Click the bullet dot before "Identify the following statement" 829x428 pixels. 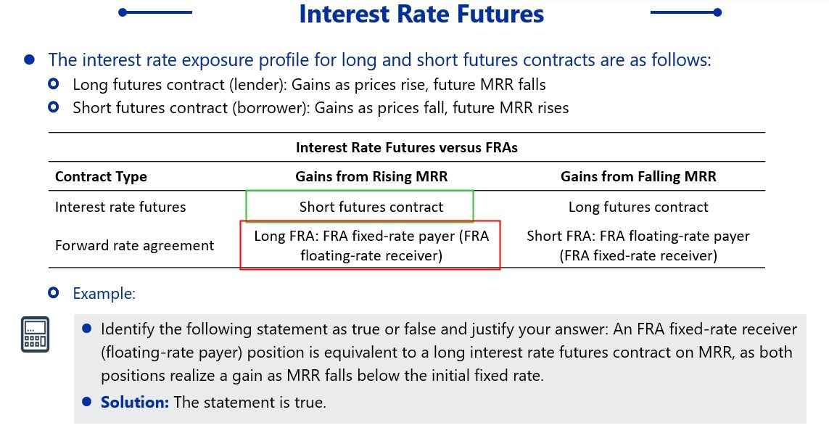point(87,329)
